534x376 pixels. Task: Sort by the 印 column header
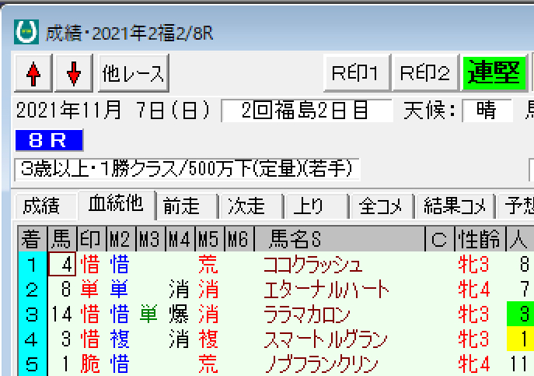click(x=92, y=239)
